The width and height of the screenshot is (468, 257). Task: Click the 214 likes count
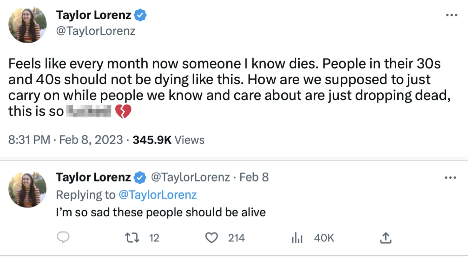pos(236,238)
